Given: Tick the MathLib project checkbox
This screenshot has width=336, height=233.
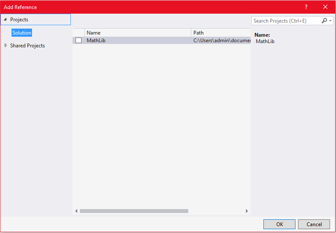Looking at the screenshot, I should coord(79,40).
